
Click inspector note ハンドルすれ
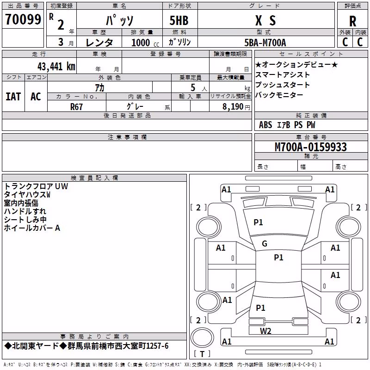coord(25,211)
